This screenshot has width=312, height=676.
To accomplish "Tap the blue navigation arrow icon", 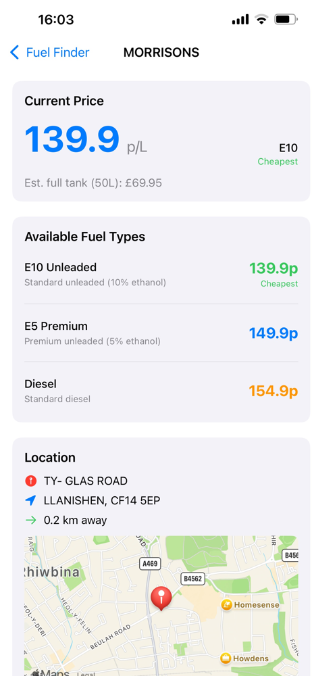I will 30,500.
